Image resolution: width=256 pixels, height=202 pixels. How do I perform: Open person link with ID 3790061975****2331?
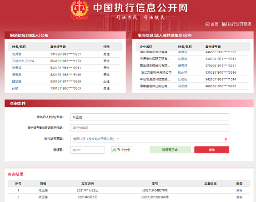182,66
